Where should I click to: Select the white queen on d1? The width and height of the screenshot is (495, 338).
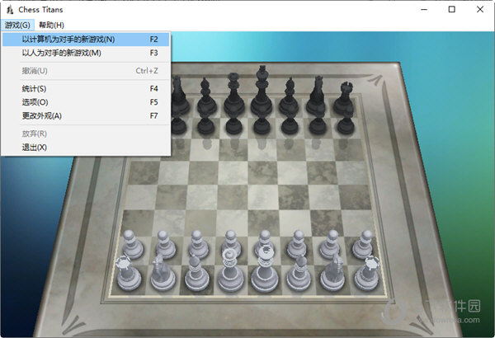click(x=231, y=271)
